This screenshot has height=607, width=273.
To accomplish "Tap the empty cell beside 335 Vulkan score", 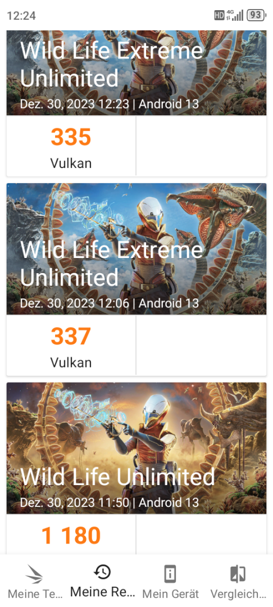I will coord(202,146).
